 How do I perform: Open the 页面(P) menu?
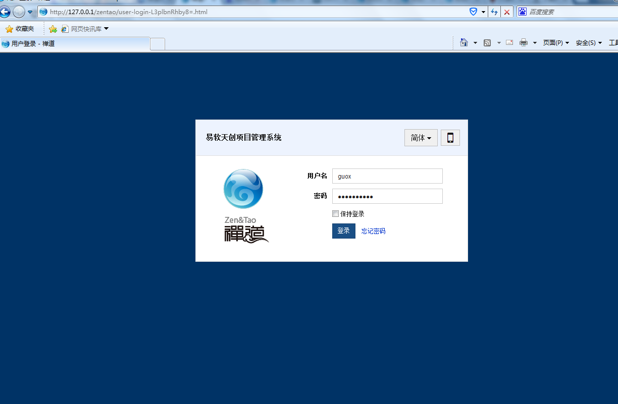pos(556,43)
